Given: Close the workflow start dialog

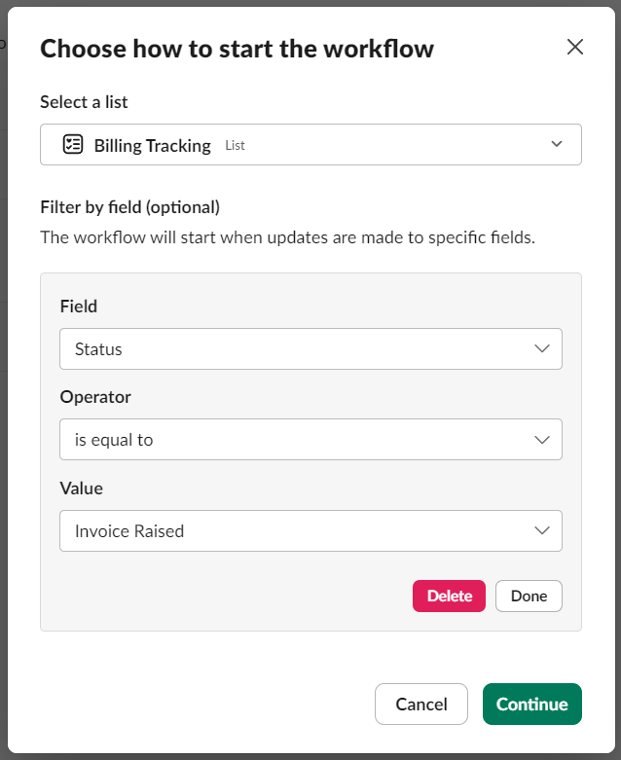Looking at the screenshot, I should pos(575,47).
